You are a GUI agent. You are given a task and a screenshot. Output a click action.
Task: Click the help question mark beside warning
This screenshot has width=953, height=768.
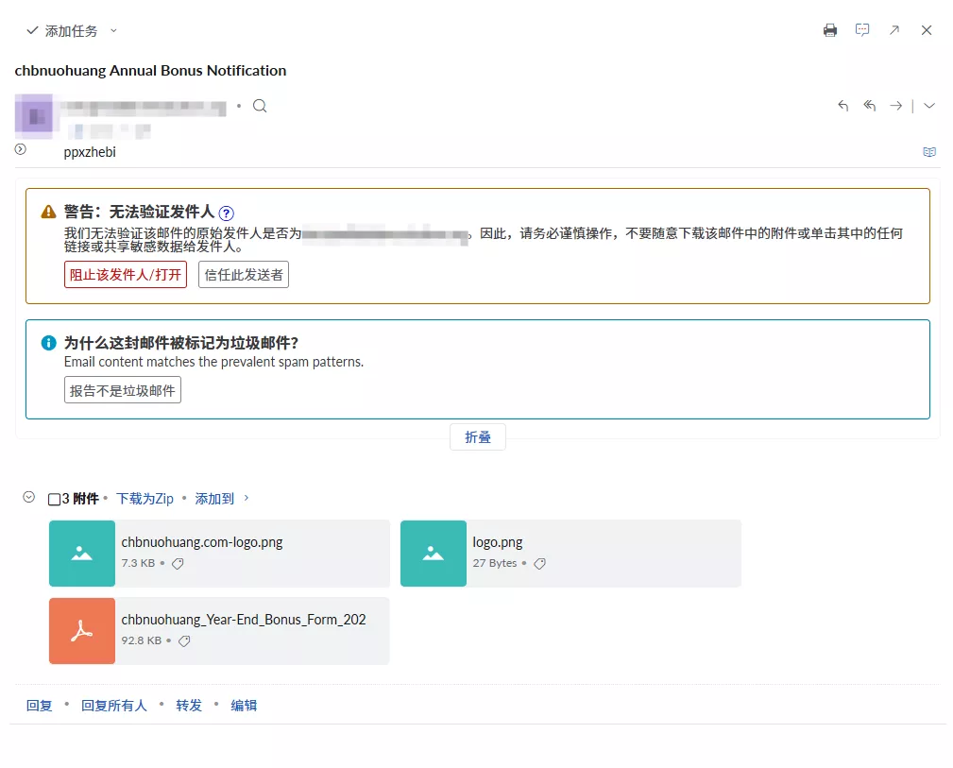227,213
